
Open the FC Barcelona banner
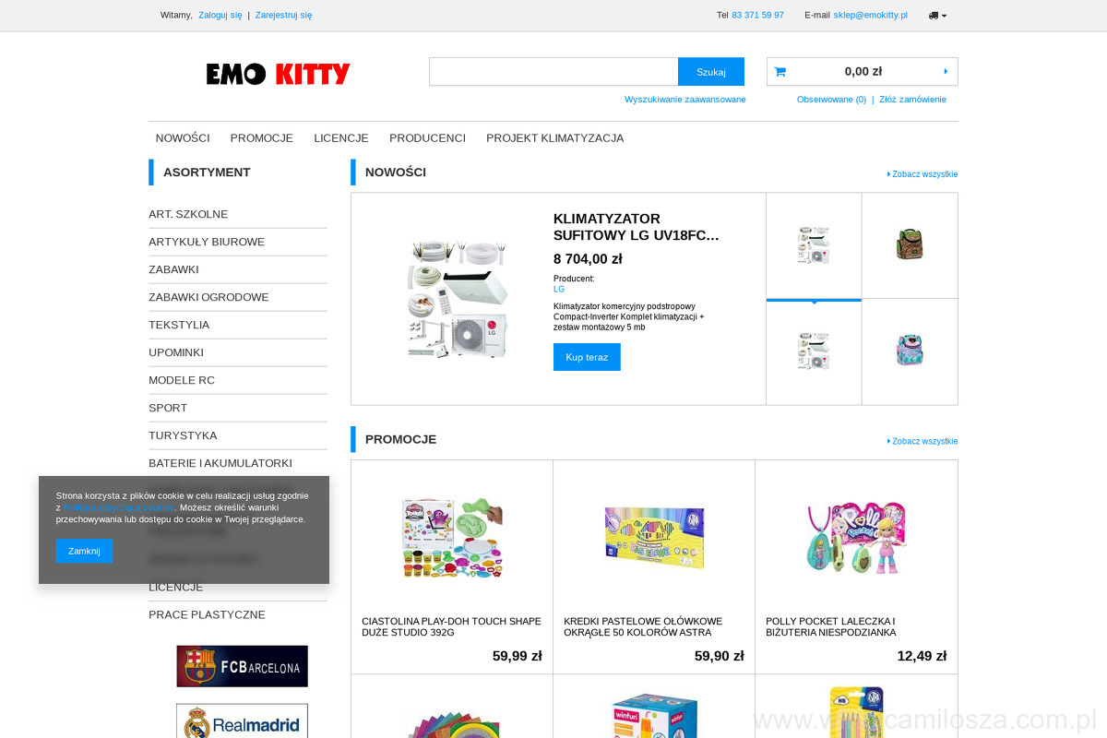(x=242, y=666)
